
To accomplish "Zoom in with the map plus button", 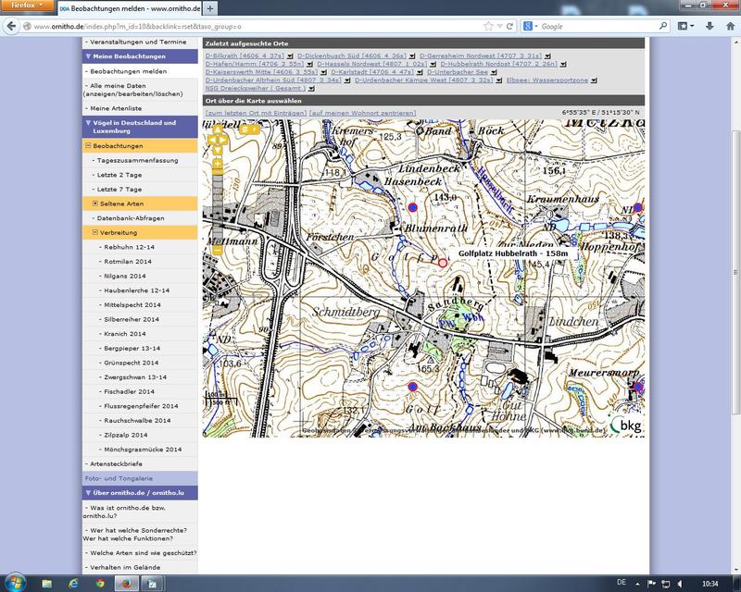I will click(x=218, y=164).
